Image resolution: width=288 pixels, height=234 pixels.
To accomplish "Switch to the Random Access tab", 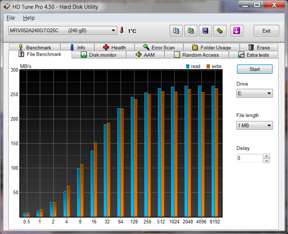I will pos(196,55).
